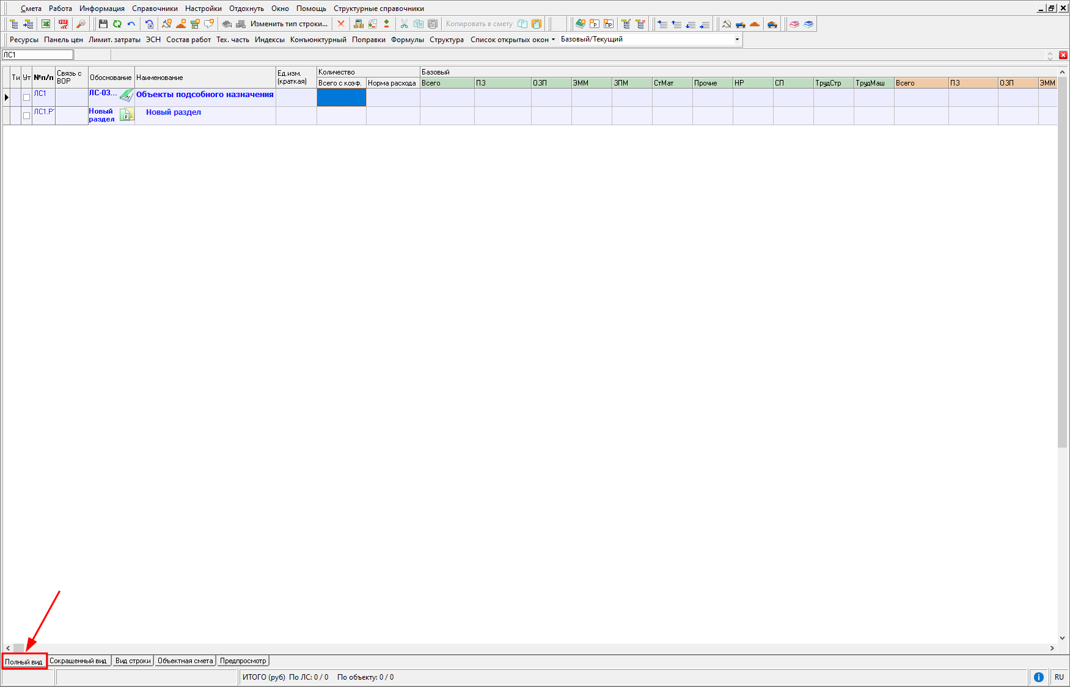Click the red X delete icon
1070x687 pixels.
click(341, 24)
